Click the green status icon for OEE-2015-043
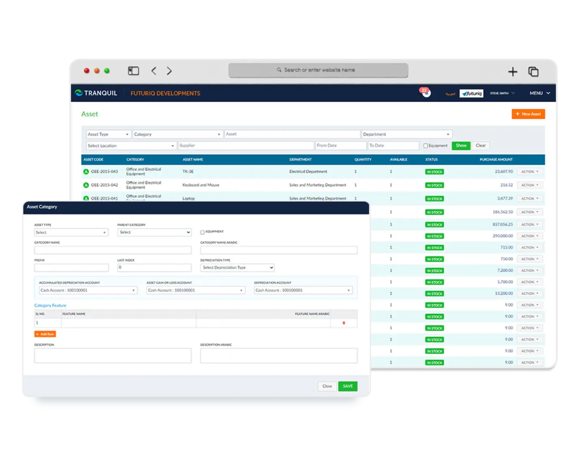The width and height of the screenshot is (580, 463). (x=86, y=172)
